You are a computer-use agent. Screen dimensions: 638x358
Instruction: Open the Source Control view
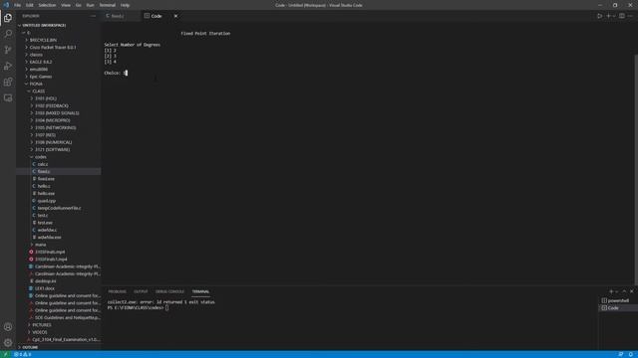(x=8, y=50)
